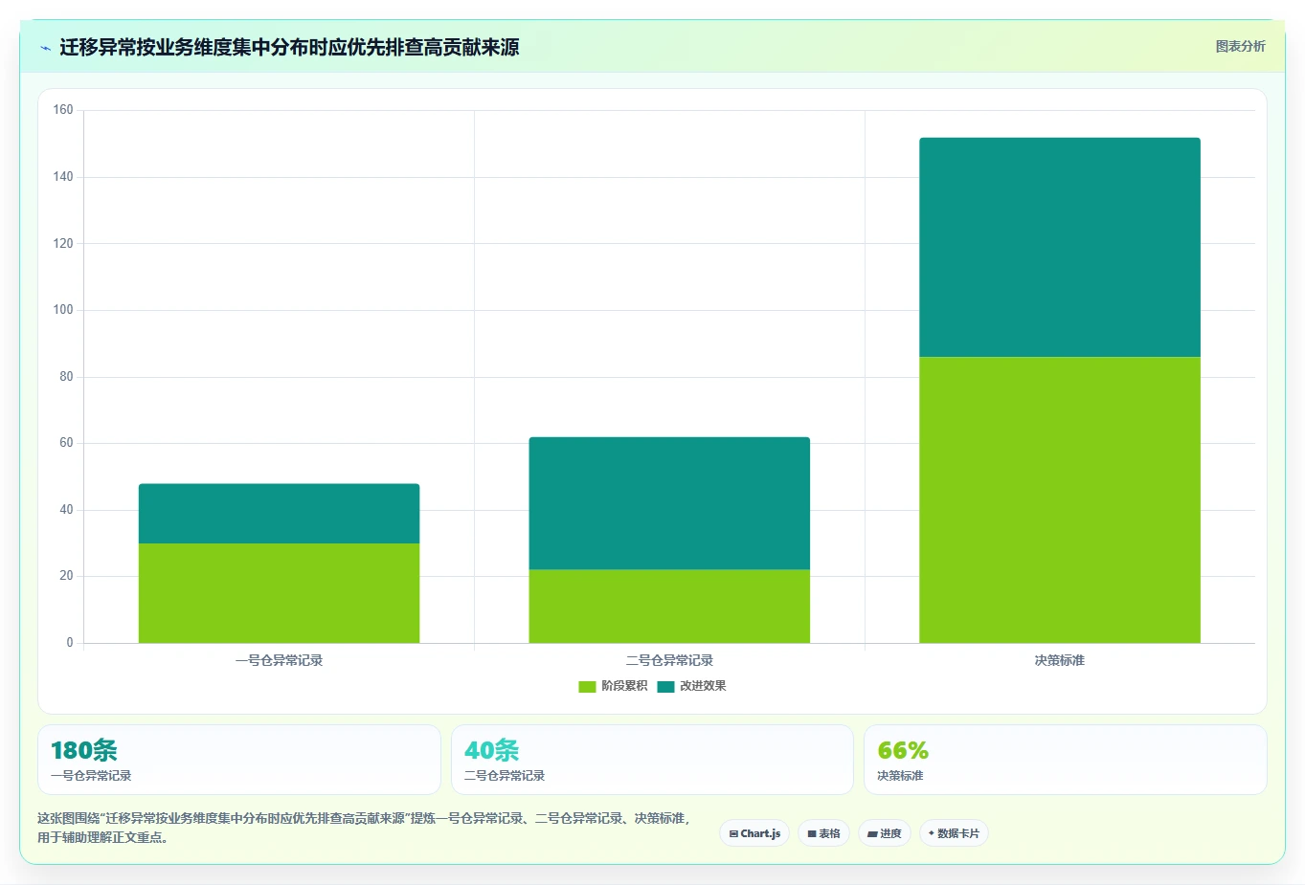Click the 二号仓异常记录 x-axis label
The width and height of the screenshot is (1305, 885).
[x=669, y=660]
